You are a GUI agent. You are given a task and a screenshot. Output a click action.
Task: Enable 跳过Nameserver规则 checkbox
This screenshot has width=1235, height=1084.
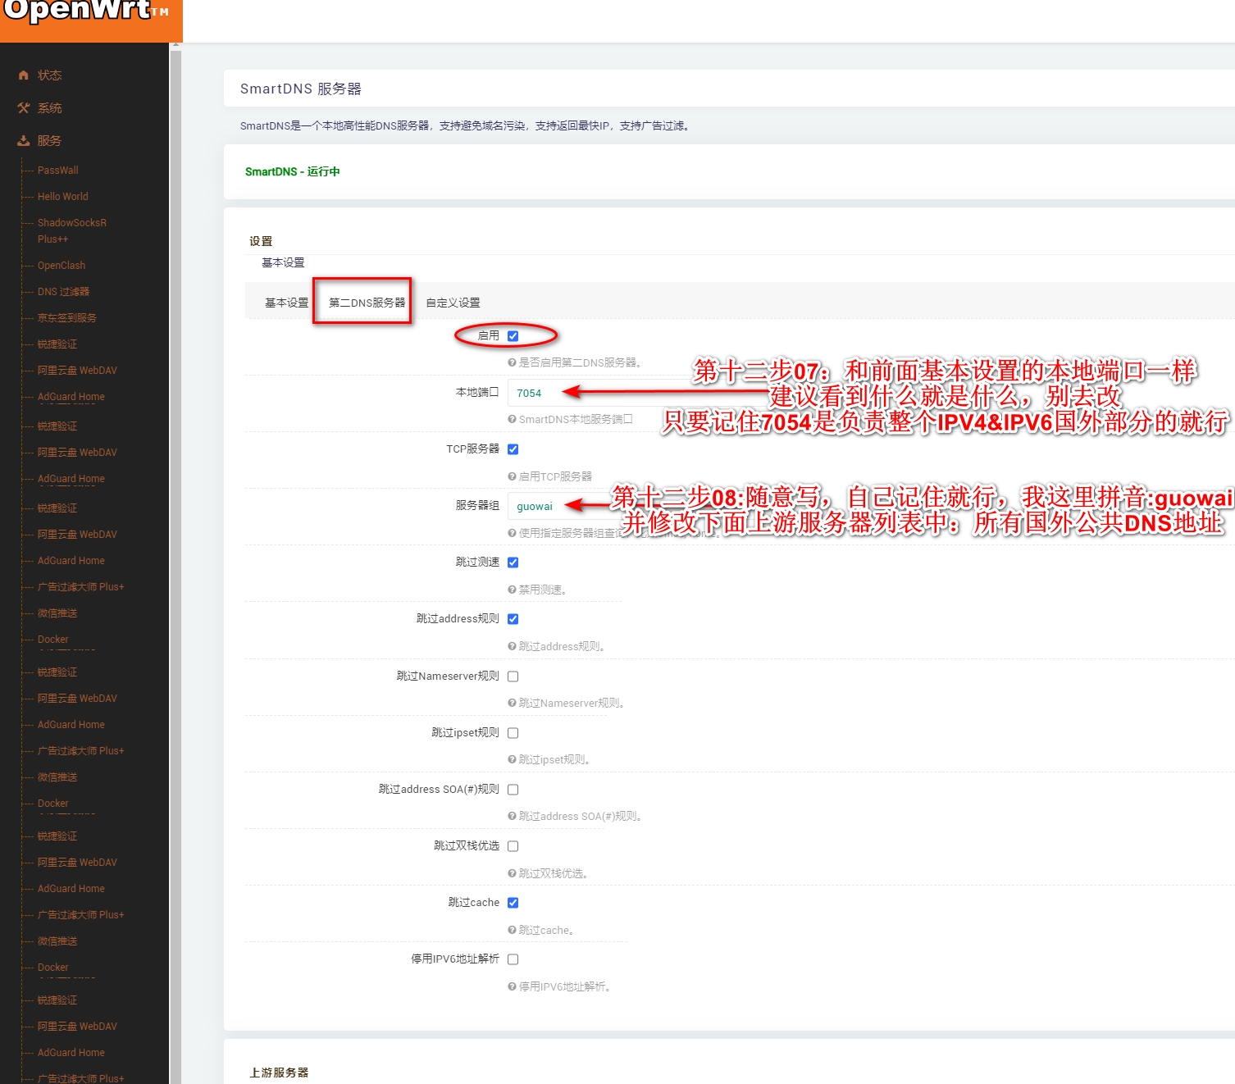point(513,676)
